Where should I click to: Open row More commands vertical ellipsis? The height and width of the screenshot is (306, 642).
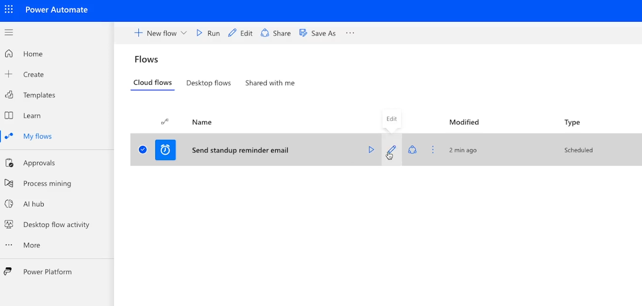433,150
